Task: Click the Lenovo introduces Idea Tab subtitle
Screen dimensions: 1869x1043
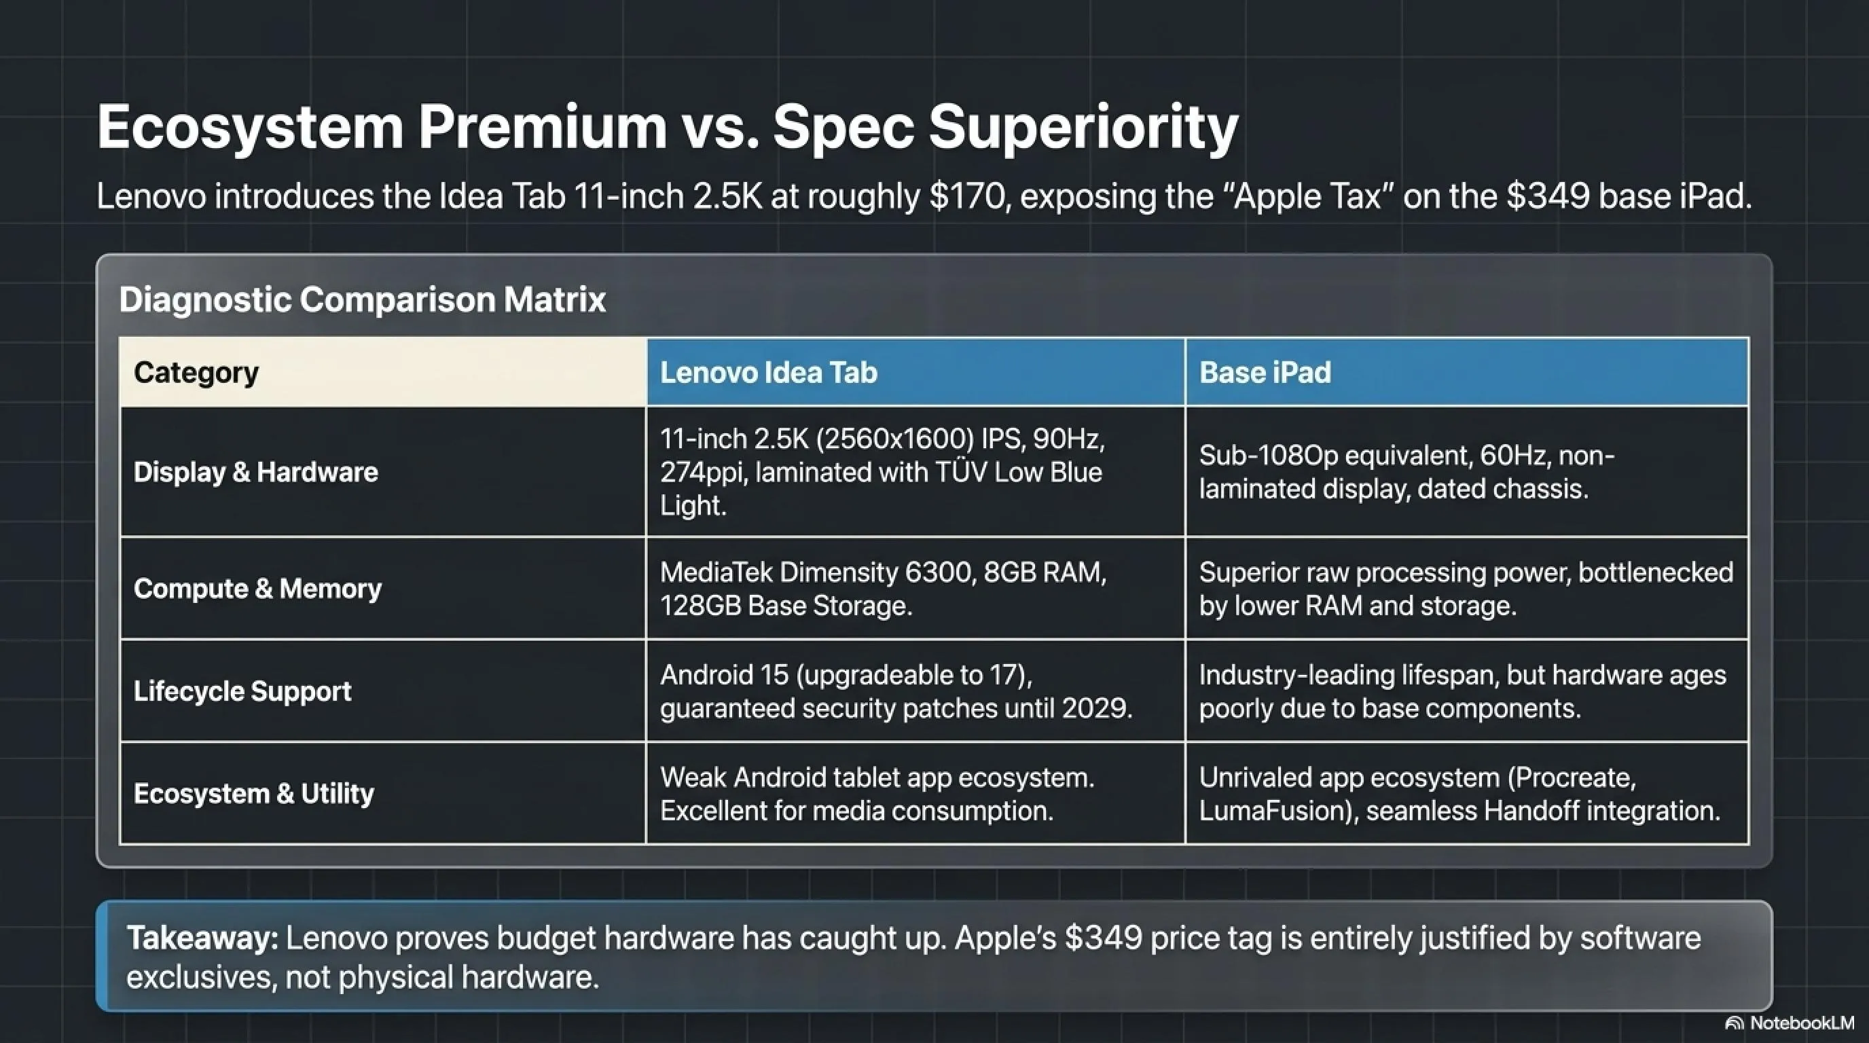Action: pyautogui.click(x=924, y=196)
